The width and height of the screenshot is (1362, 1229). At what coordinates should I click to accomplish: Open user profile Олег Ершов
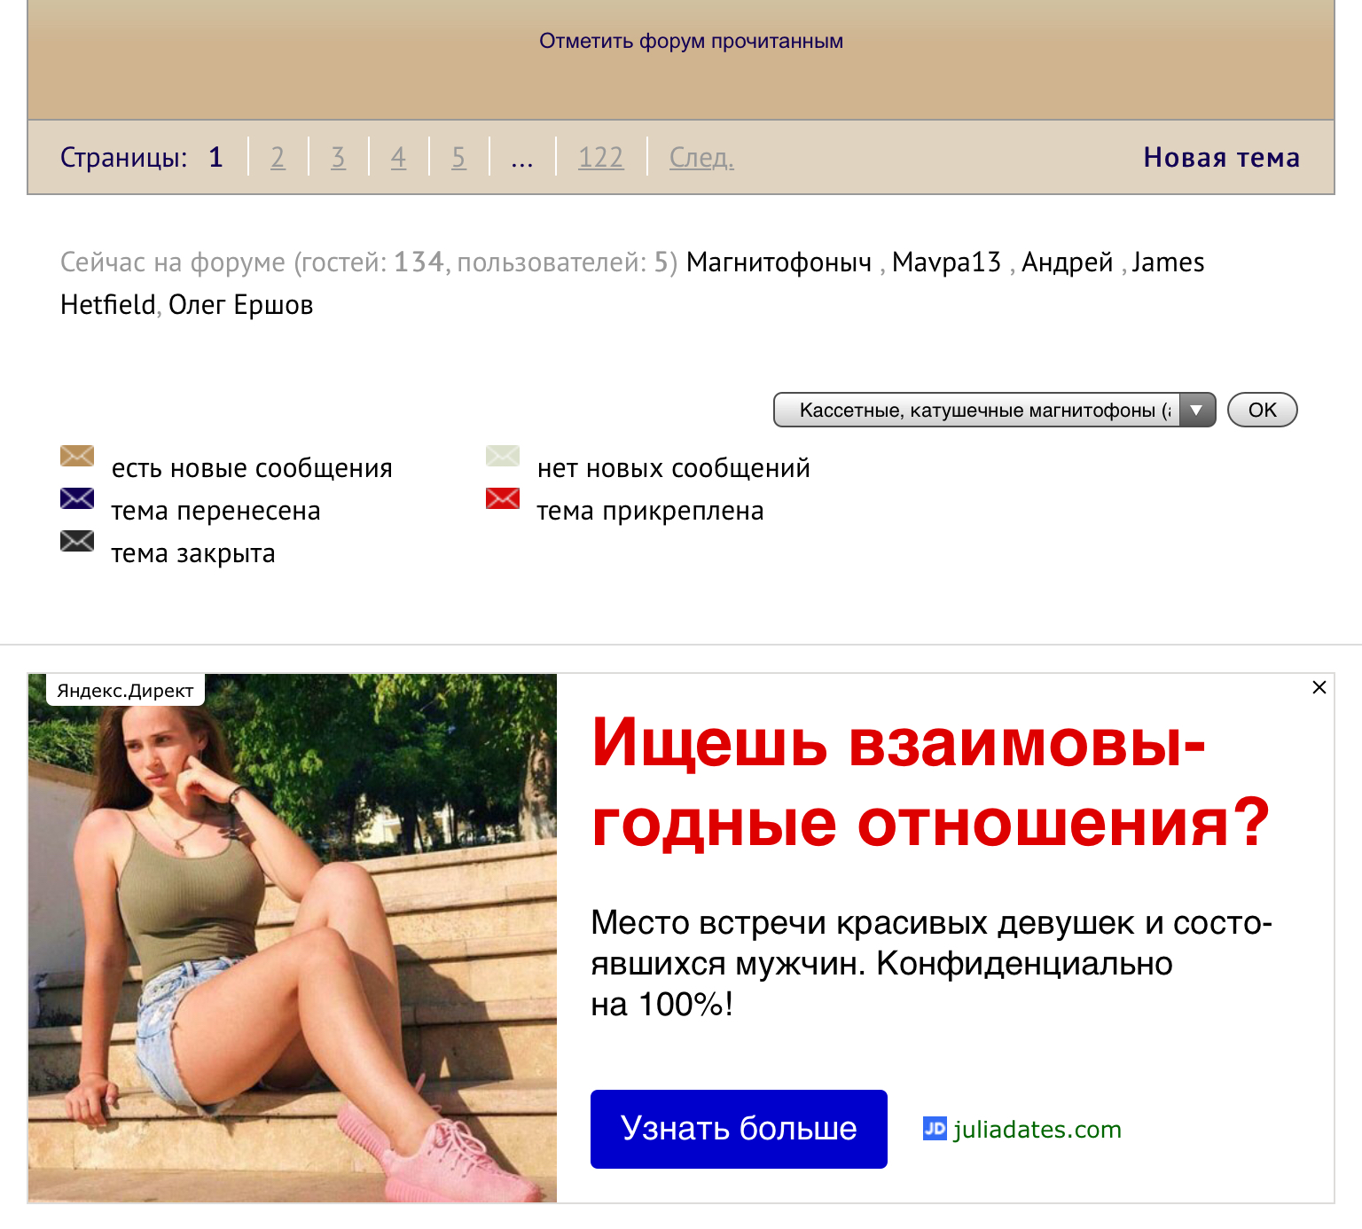[x=240, y=305]
